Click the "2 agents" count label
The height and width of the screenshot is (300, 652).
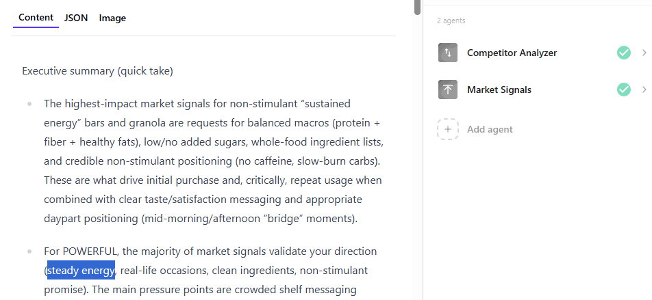(x=451, y=21)
